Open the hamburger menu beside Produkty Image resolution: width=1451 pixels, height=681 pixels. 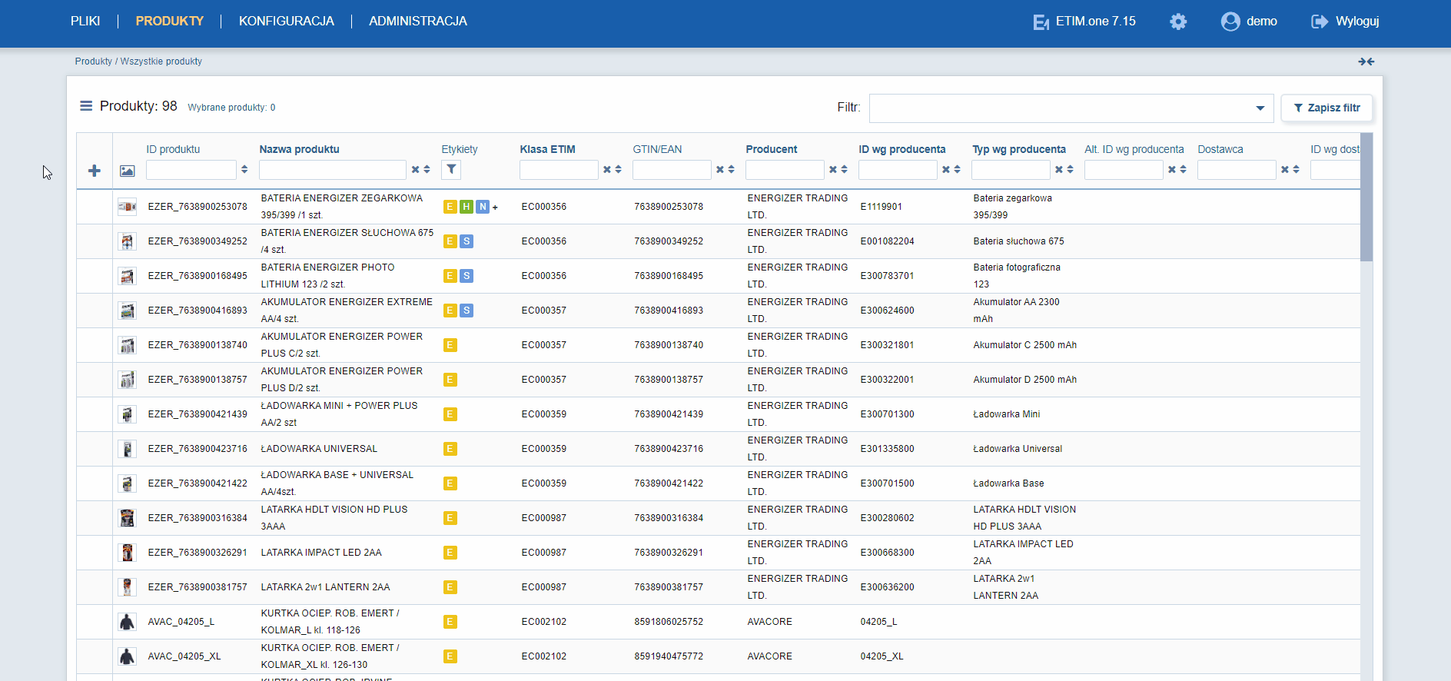coord(86,106)
